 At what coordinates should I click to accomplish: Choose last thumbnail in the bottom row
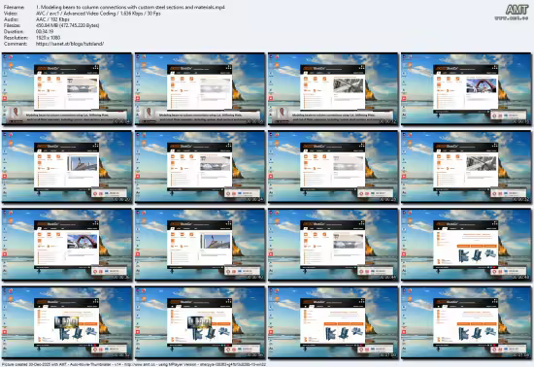466,322
